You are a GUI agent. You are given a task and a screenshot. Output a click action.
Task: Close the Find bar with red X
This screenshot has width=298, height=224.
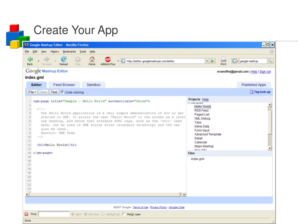(x=26, y=214)
